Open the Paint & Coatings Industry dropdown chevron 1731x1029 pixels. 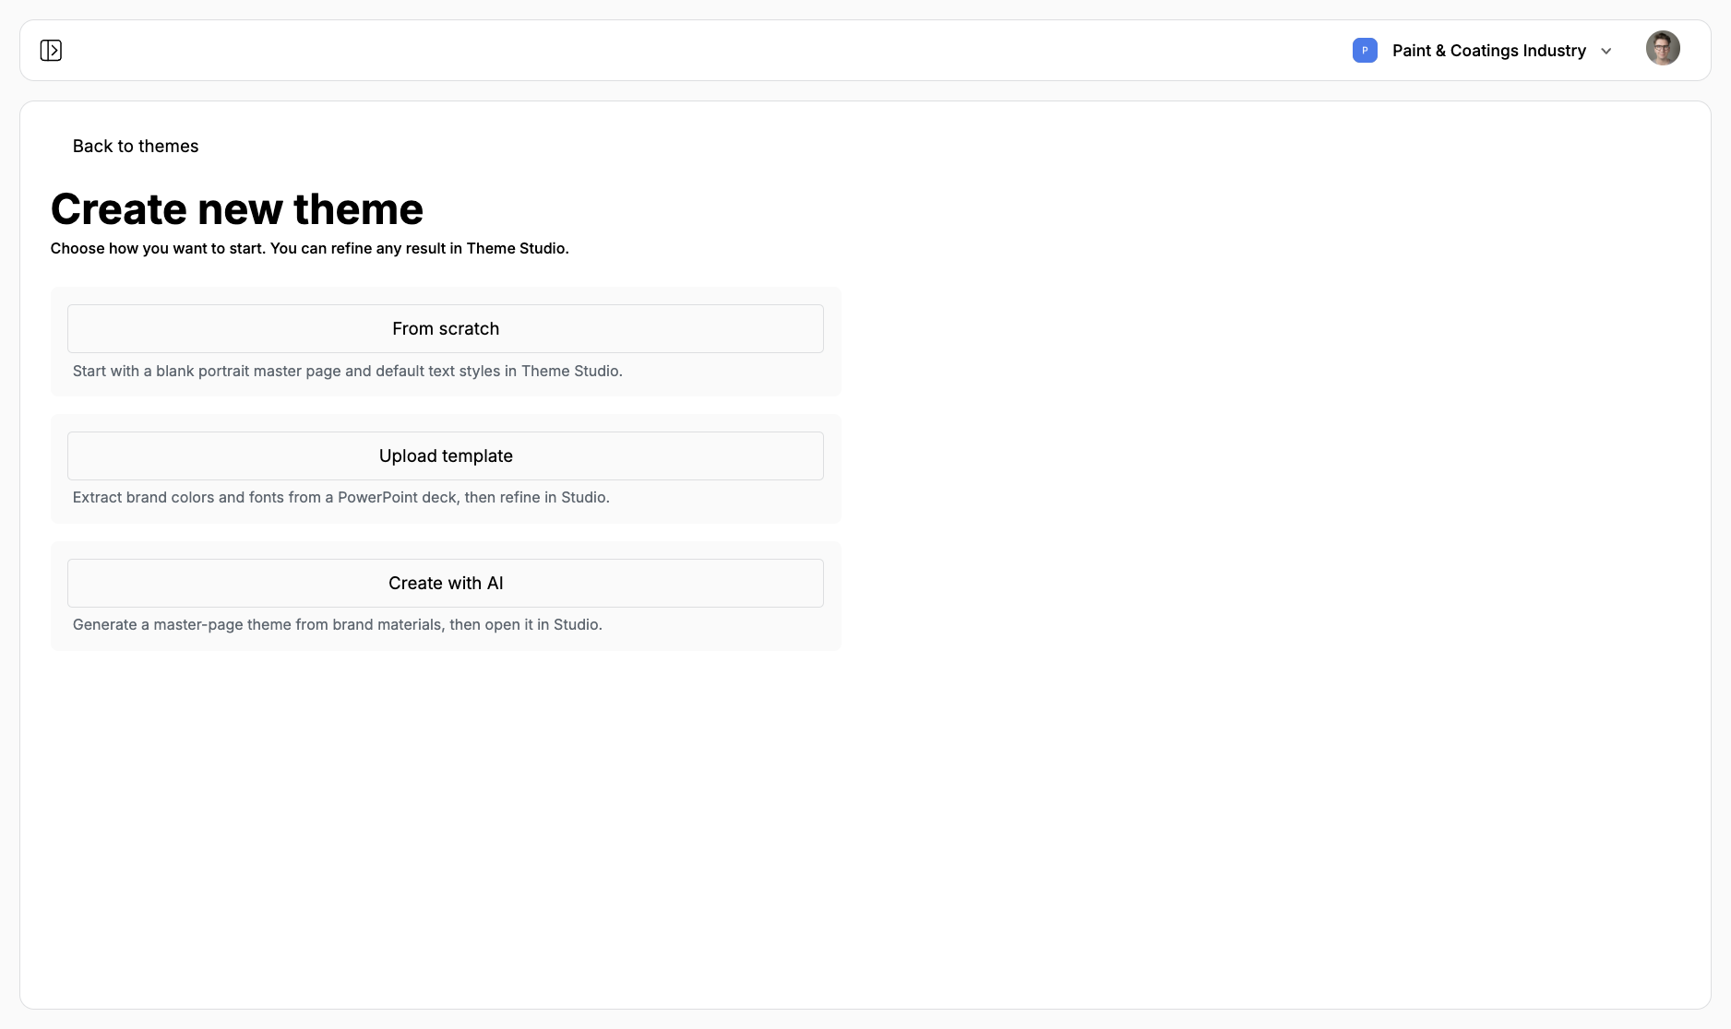[x=1606, y=51]
